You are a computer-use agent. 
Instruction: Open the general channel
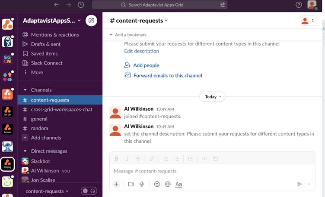click(60, 119)
